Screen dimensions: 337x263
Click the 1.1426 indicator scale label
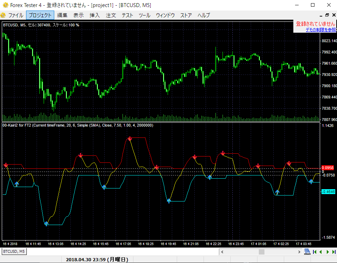point(327,126)
